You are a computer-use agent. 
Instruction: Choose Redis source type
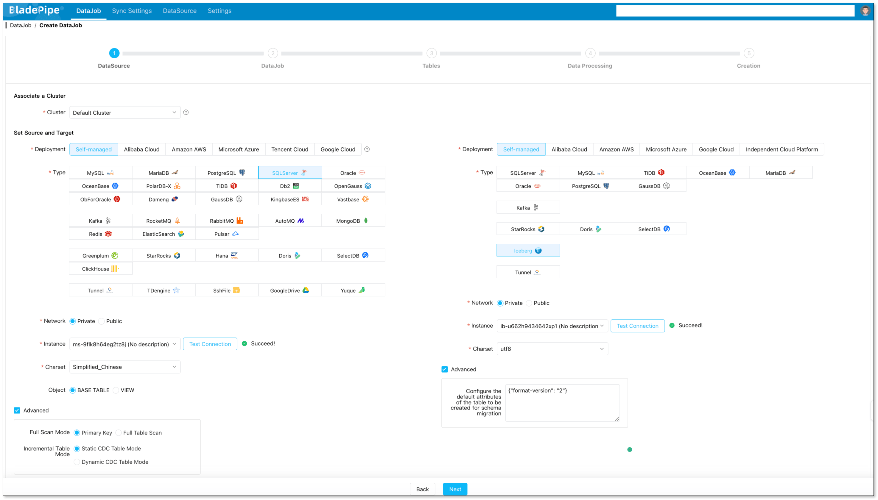[100, 234]
